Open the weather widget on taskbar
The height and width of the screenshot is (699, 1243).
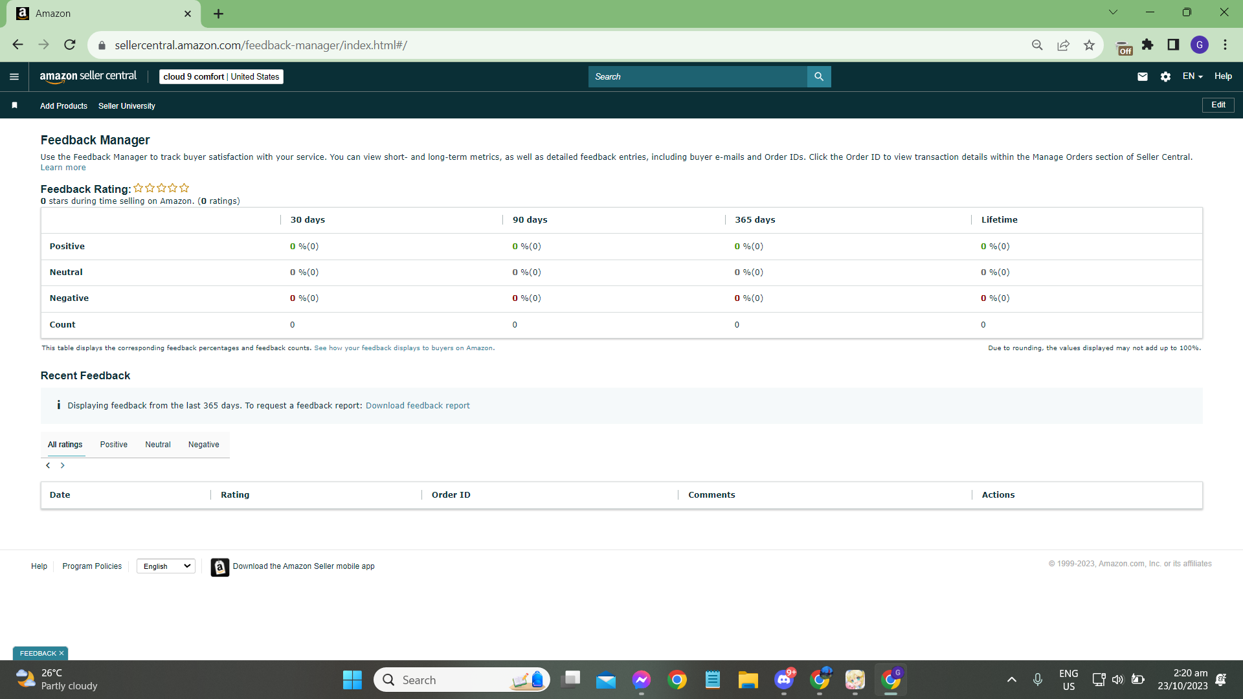(x=57, y=680)
